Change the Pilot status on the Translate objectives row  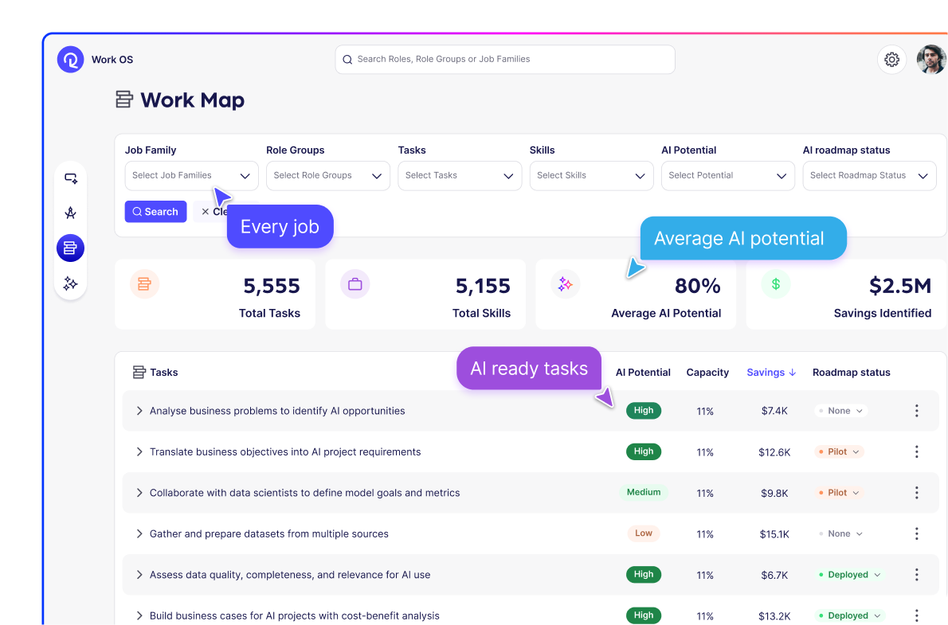click(839, 451)
